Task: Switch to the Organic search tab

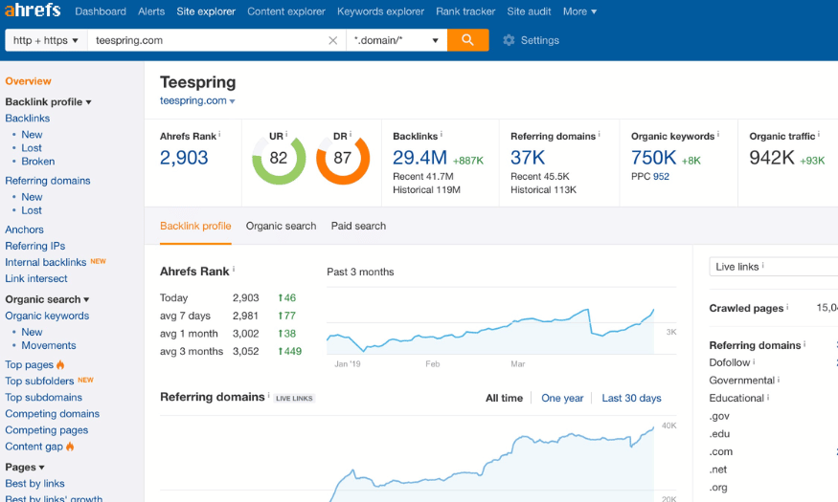Action: tap(282, 226)
